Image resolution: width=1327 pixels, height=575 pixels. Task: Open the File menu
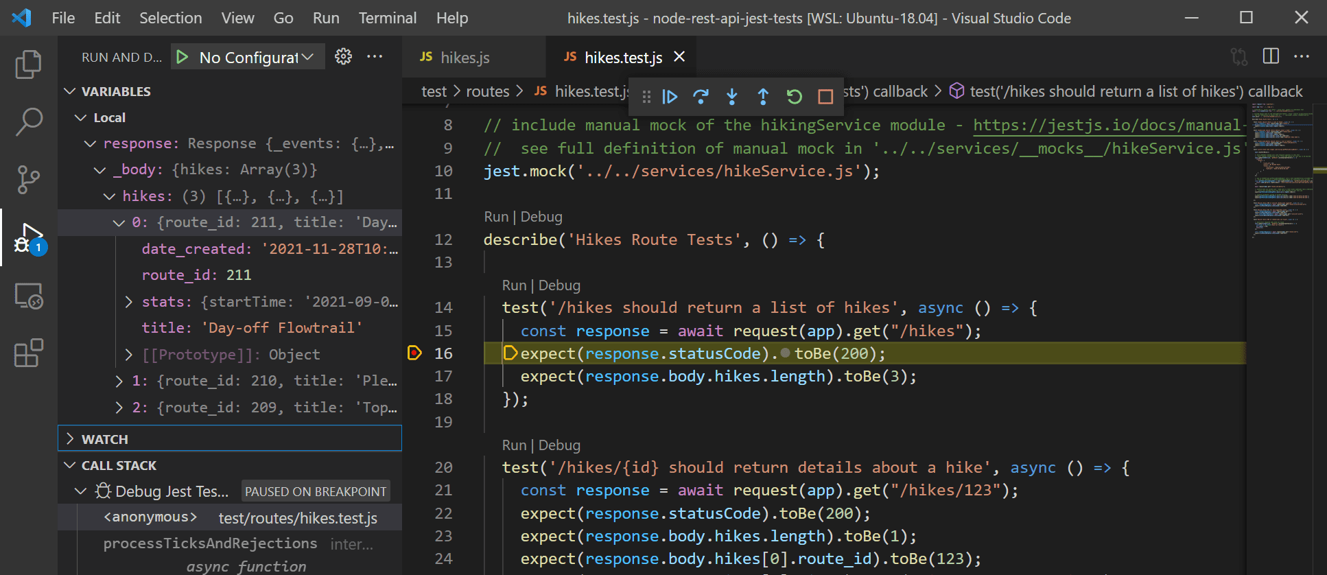(x=63, y=18)
